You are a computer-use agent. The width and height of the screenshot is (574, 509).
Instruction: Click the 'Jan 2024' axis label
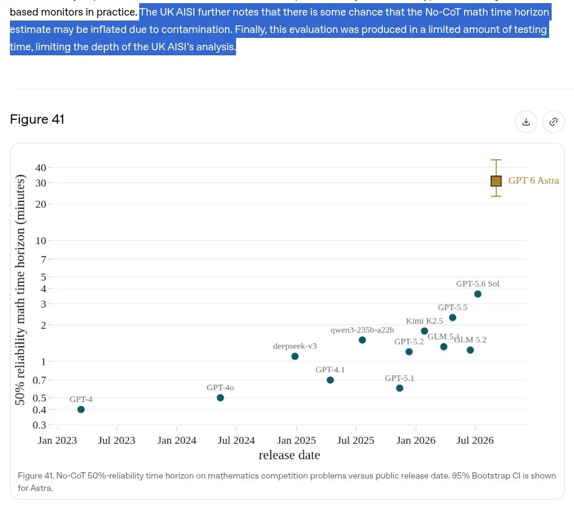coord(177,440)
